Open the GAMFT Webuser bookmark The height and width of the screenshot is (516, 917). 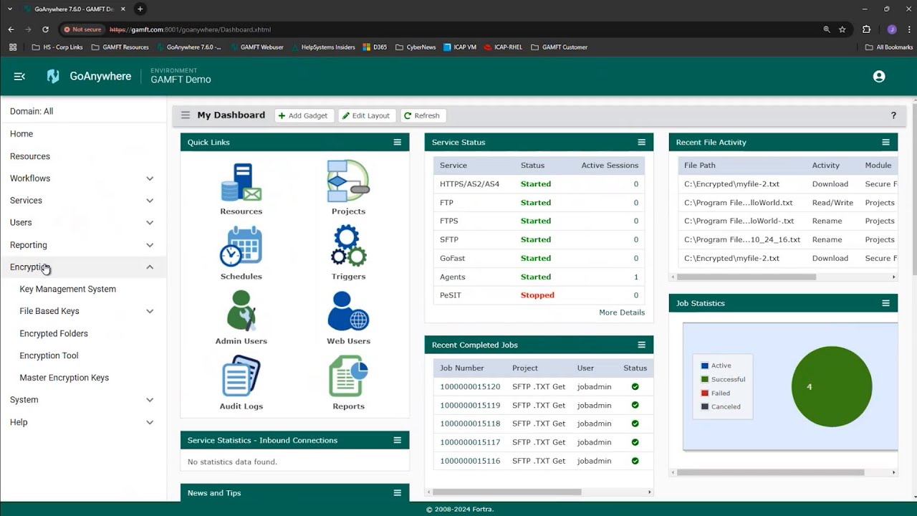[x=256, y=47]
